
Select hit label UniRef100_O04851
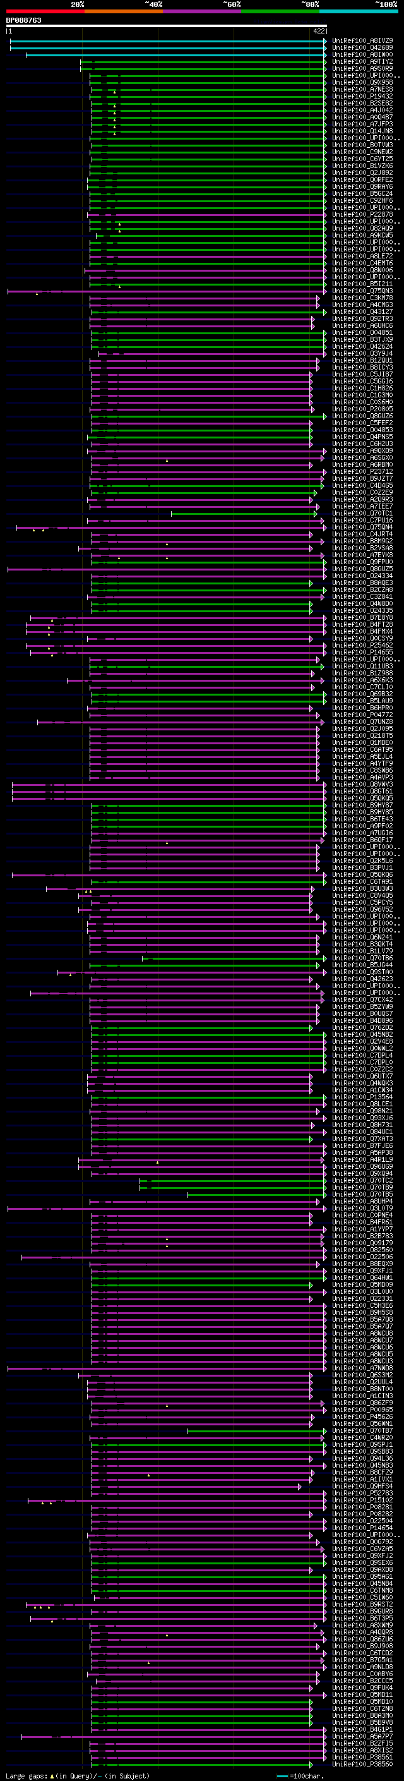pyautogui.click(x=362, y=332)
